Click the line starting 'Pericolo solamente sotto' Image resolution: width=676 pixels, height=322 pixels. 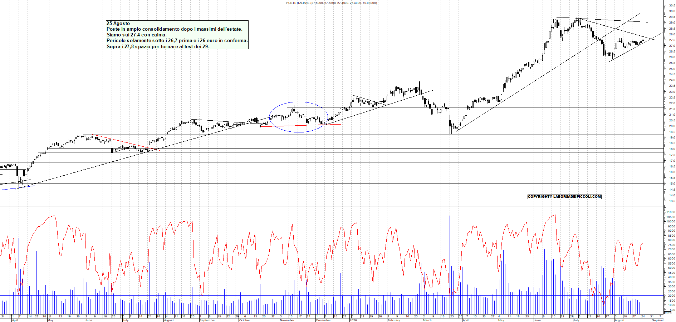tap(177, 40)
